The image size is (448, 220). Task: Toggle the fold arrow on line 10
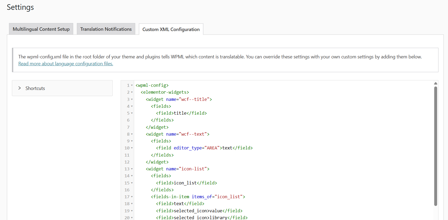pyautogui.click(x=132, y=148)
